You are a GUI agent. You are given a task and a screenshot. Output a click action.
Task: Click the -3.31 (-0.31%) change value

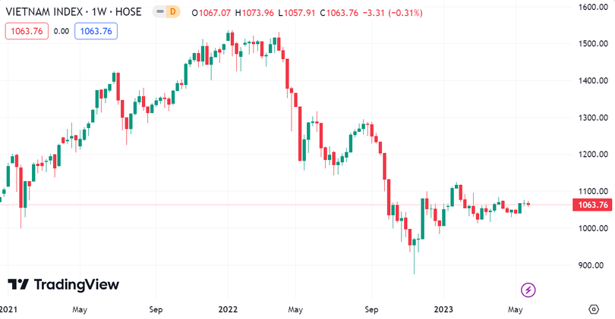point(395,13)
